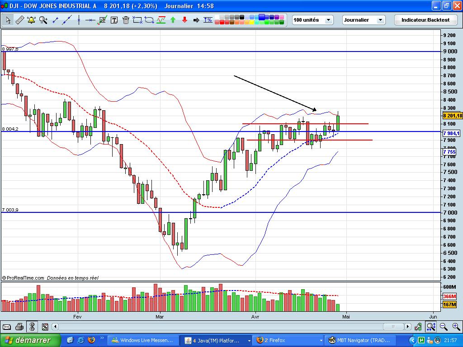463x347 pixels.
Task: Click the printer icon
Action: pyautogui.click(x=19, y=327)
